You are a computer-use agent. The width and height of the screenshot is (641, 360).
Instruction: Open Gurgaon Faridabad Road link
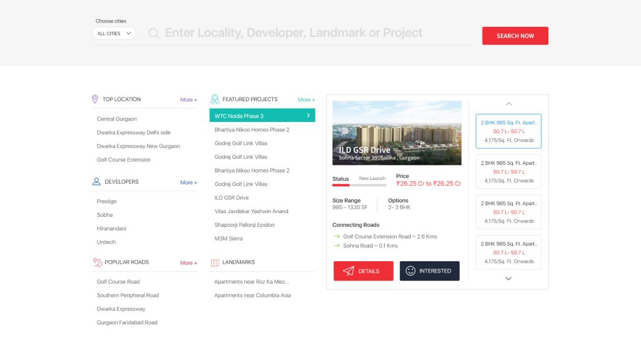pyautogui.click(x=126, y=322)
